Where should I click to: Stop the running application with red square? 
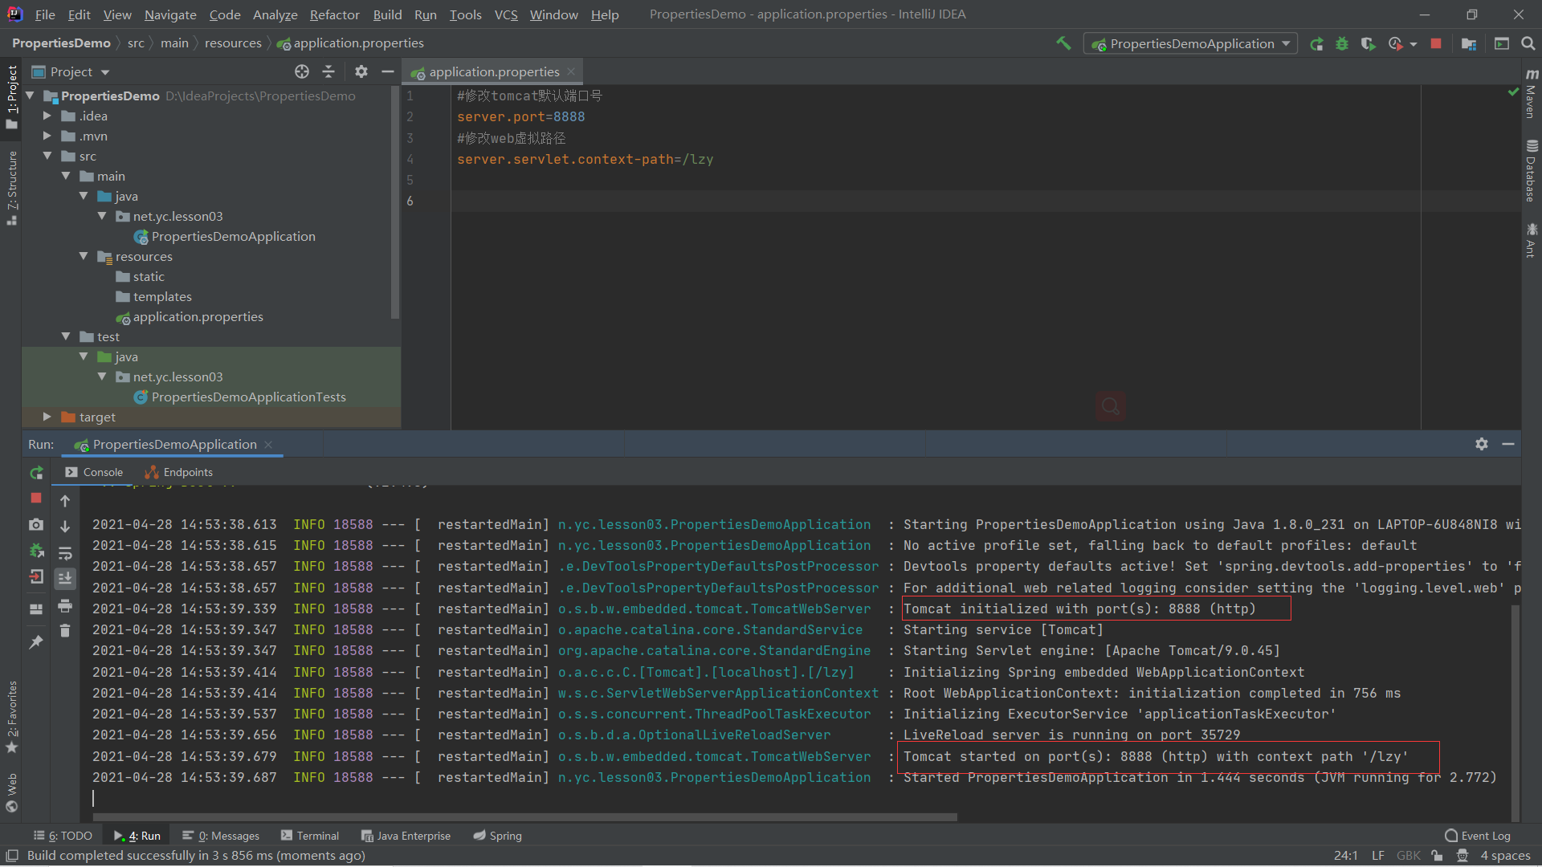point(1436,43)
